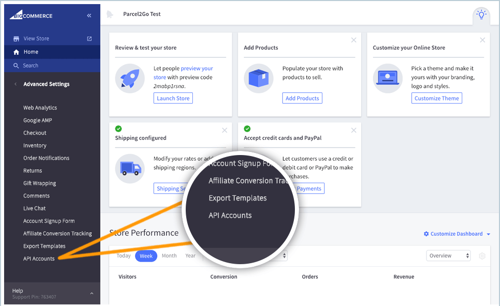Switch to the Year time range
This screenshot has height=306, width=500.
[190, 256]
